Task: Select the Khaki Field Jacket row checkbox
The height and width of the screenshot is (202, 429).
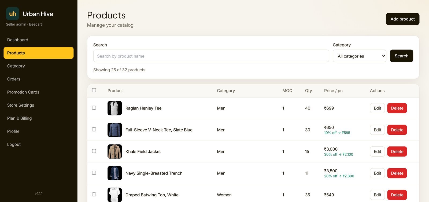Action: pos(94,151)
